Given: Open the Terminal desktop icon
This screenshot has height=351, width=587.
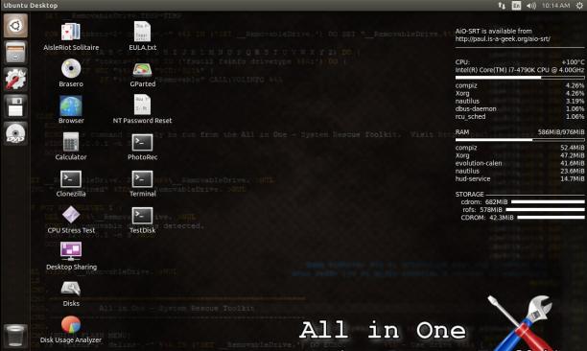Looking at the screenshot, I should point(142,183).
